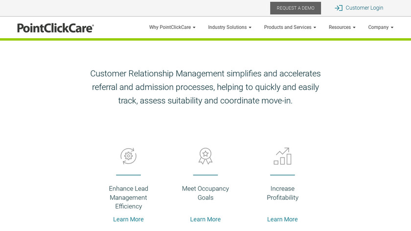Expand the Products and Services dropdown arrow
Screen dimensions: 411x231
coord(315,27)
